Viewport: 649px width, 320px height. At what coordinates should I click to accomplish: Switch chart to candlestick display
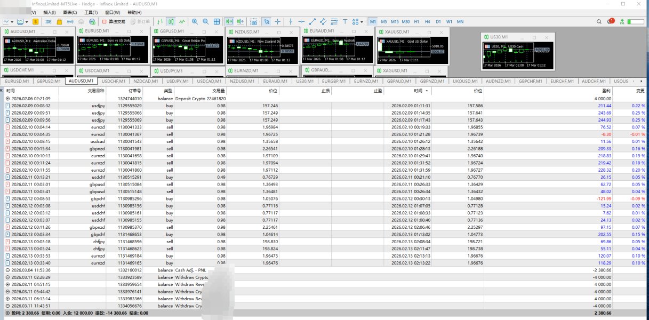171,22
